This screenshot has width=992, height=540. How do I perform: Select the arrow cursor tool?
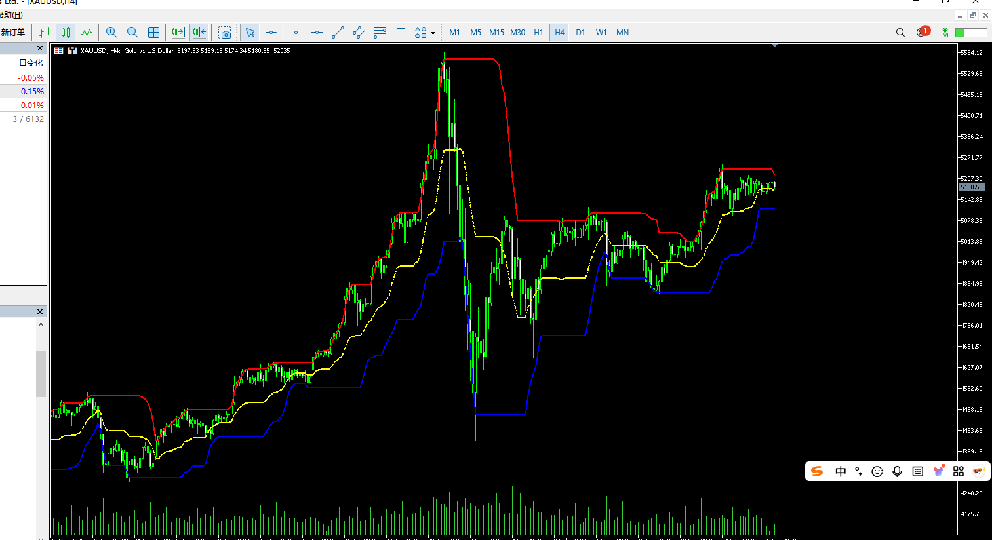click(x=250, y=32)
